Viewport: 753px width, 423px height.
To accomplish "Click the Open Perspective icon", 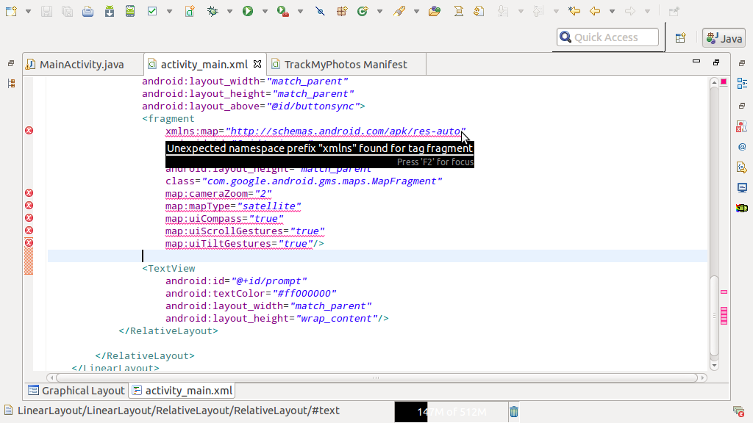I will (680, 38).
